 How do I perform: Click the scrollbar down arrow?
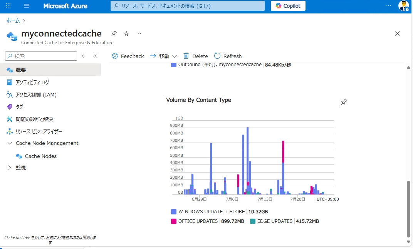pos(408,242)
